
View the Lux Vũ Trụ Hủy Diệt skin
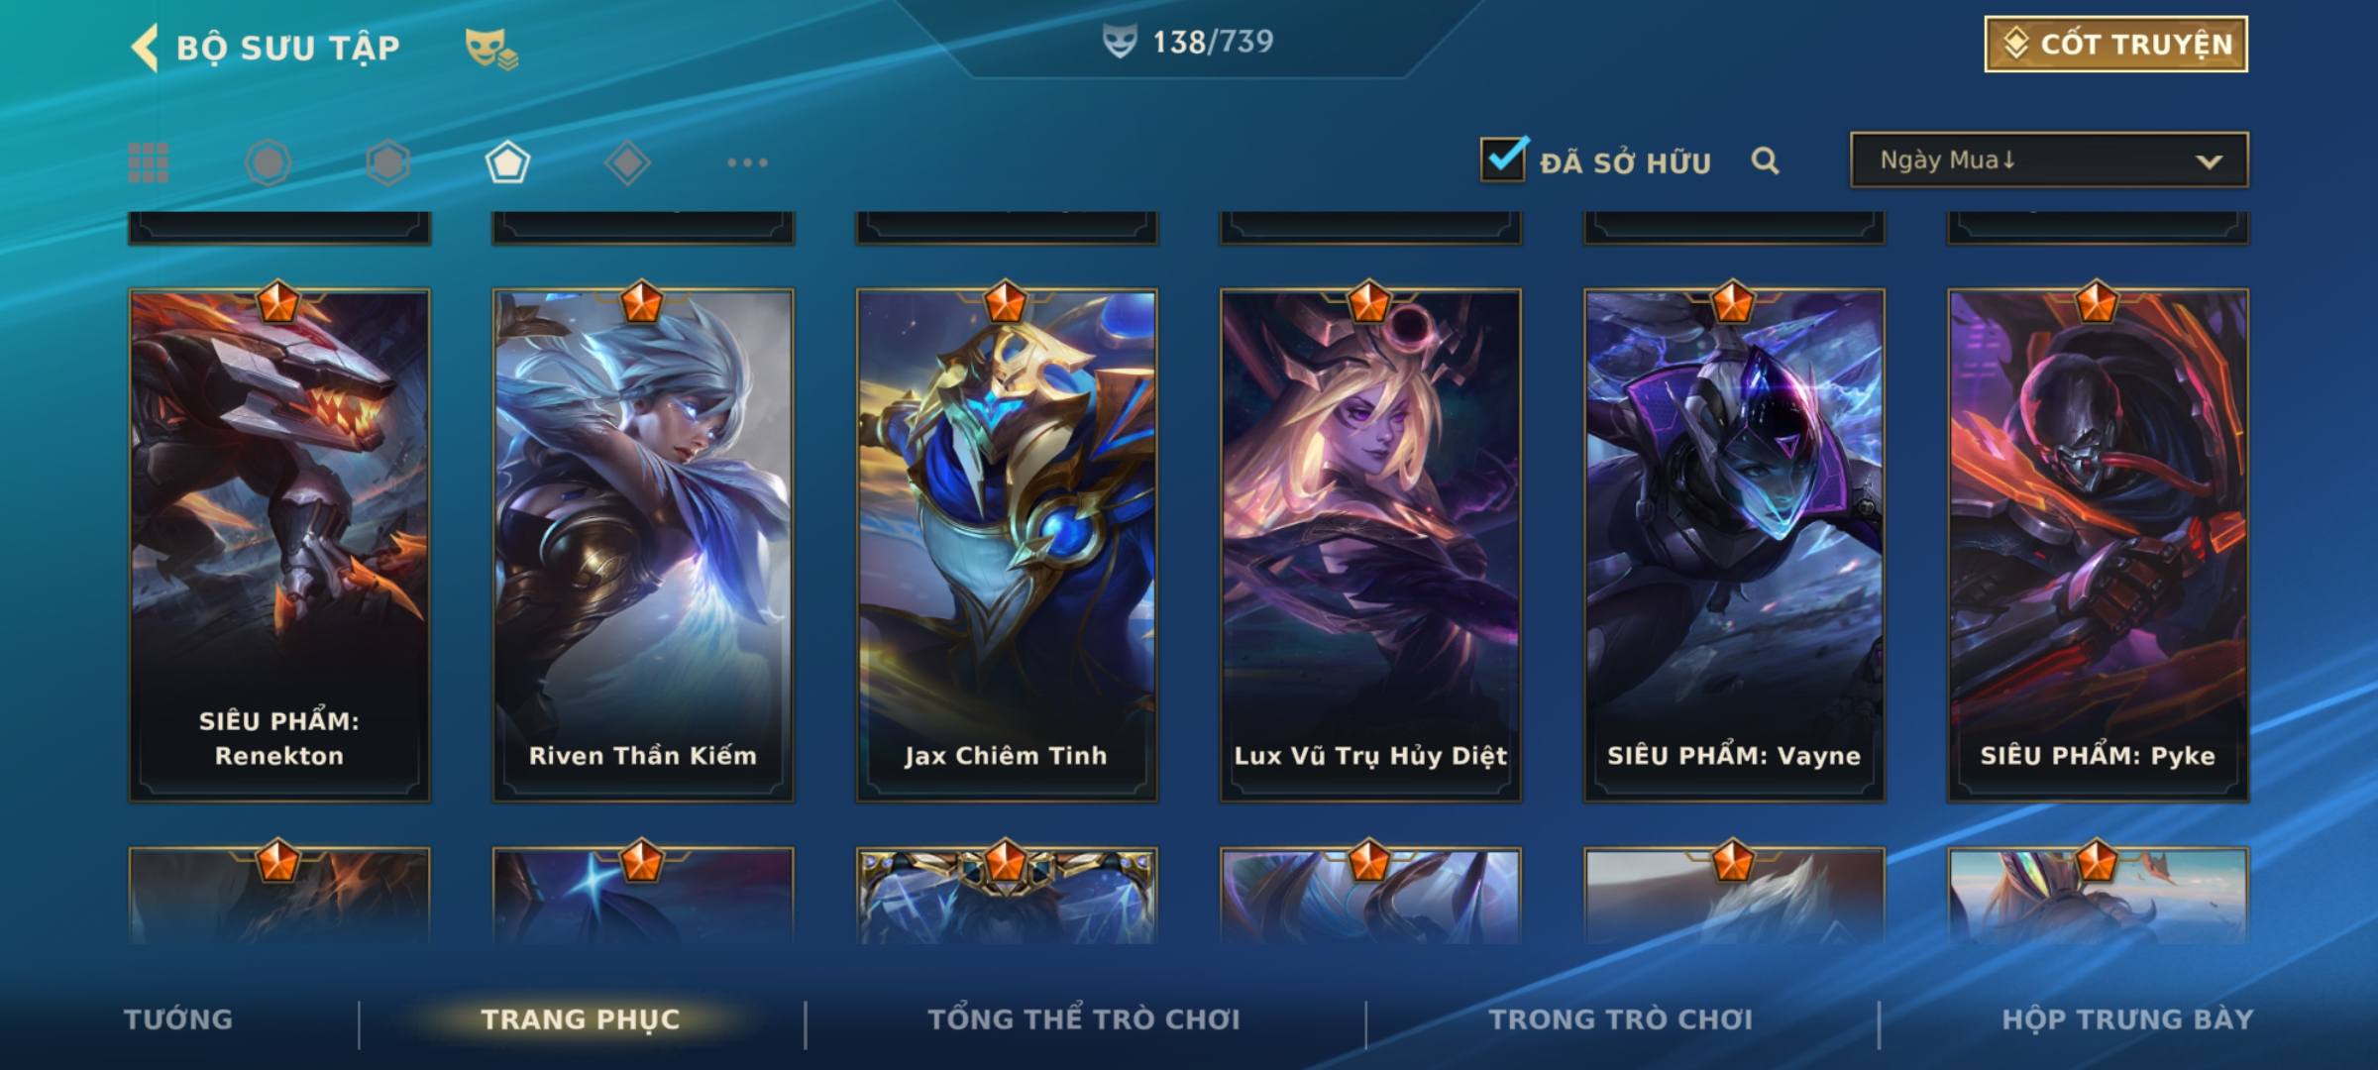(1370, 543)
